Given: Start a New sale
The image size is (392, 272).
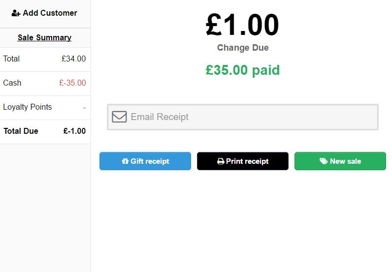Looking at the screenshot, I should [340, 161].
